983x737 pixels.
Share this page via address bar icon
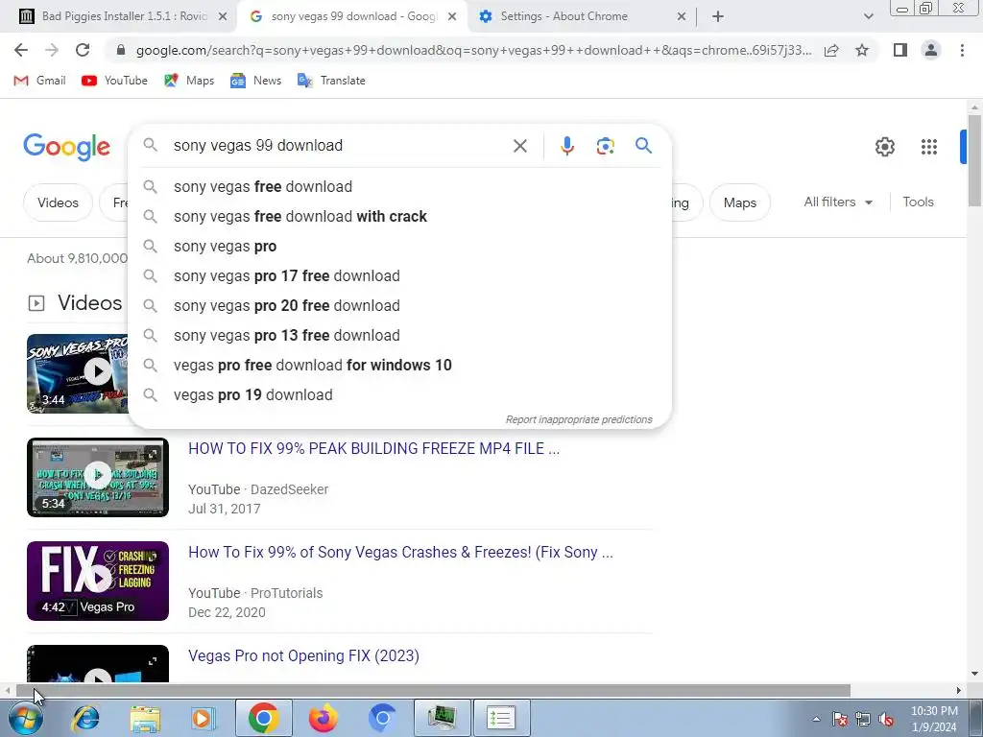pos(831,50)
